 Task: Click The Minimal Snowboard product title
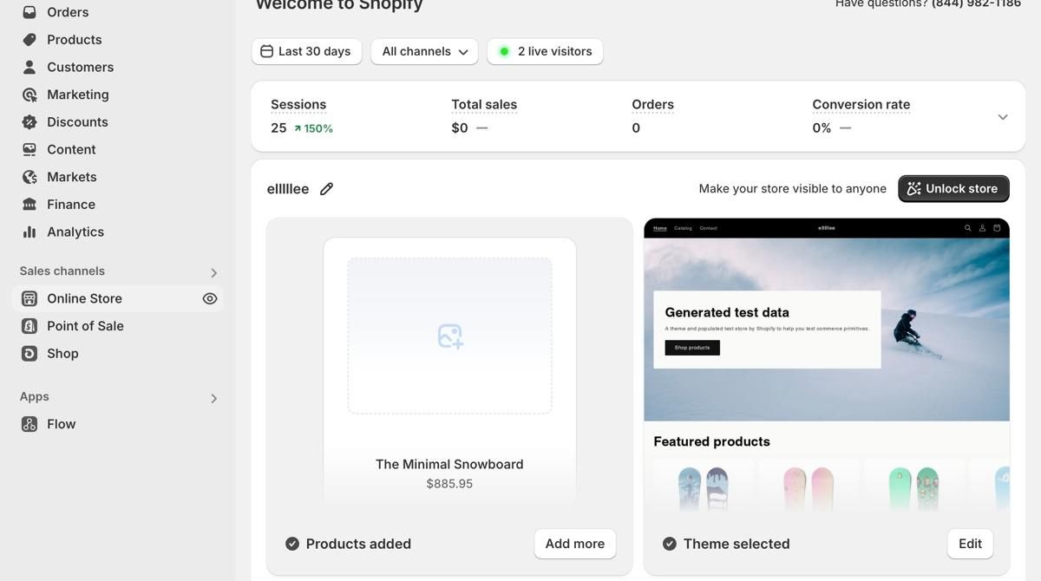(x=449, y=465)
